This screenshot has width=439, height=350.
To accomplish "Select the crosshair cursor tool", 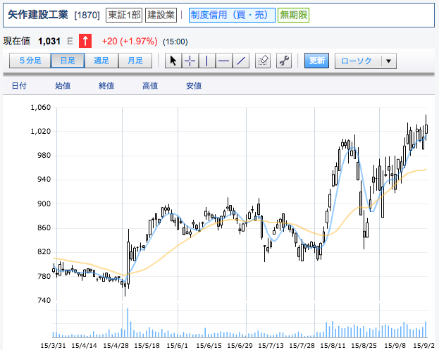I will pyautogui.click(x=190, y=61).
